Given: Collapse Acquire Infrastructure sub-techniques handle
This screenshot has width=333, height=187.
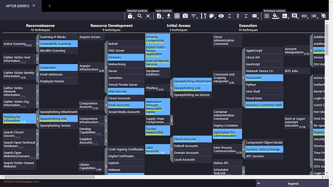Looking at the screenshot, I should (x=106, y=67).
